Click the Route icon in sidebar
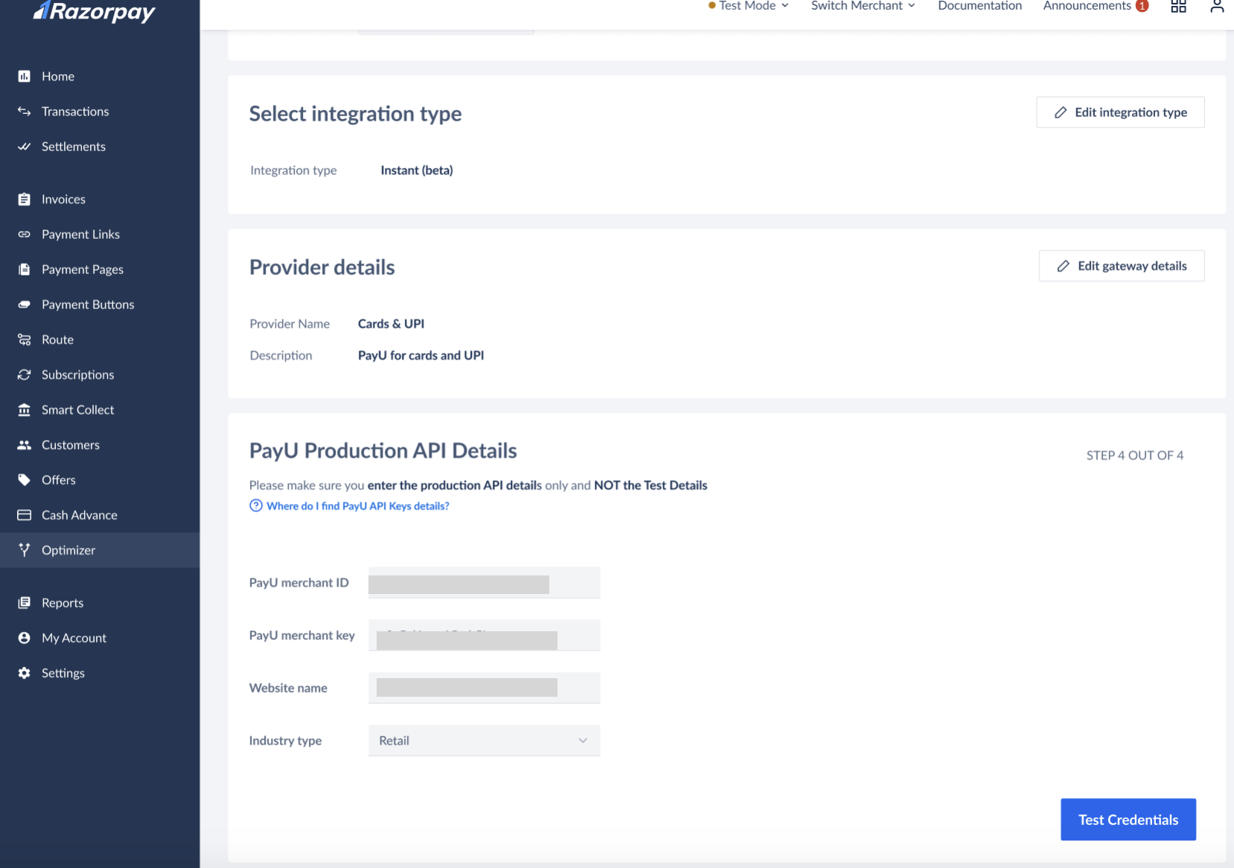The height and width of the screenshot is (868, 1234). 25,339
